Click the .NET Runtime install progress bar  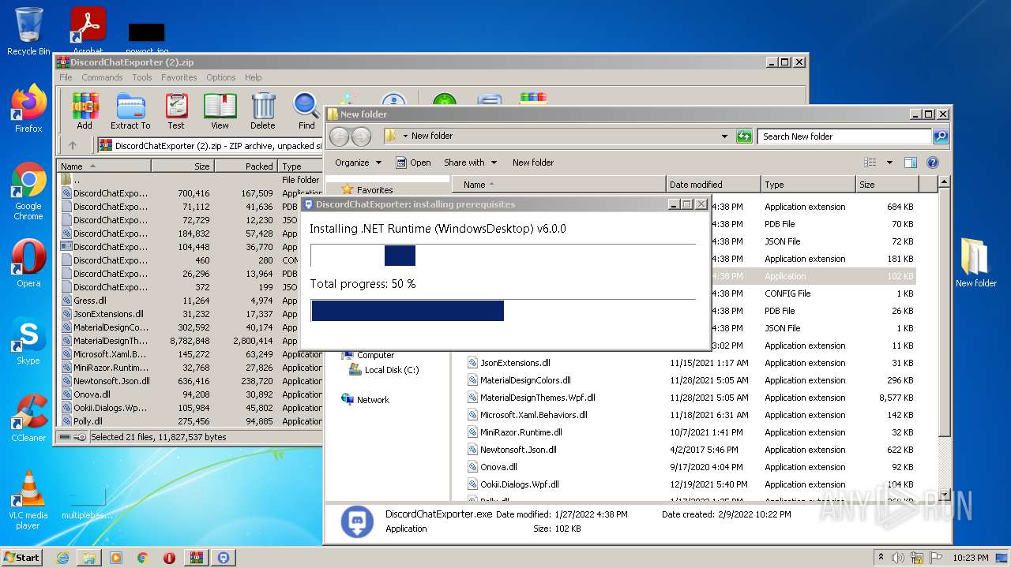503,256
